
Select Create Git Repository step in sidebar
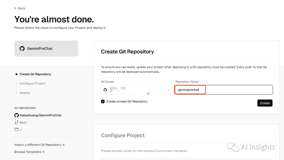click(35, 74)
